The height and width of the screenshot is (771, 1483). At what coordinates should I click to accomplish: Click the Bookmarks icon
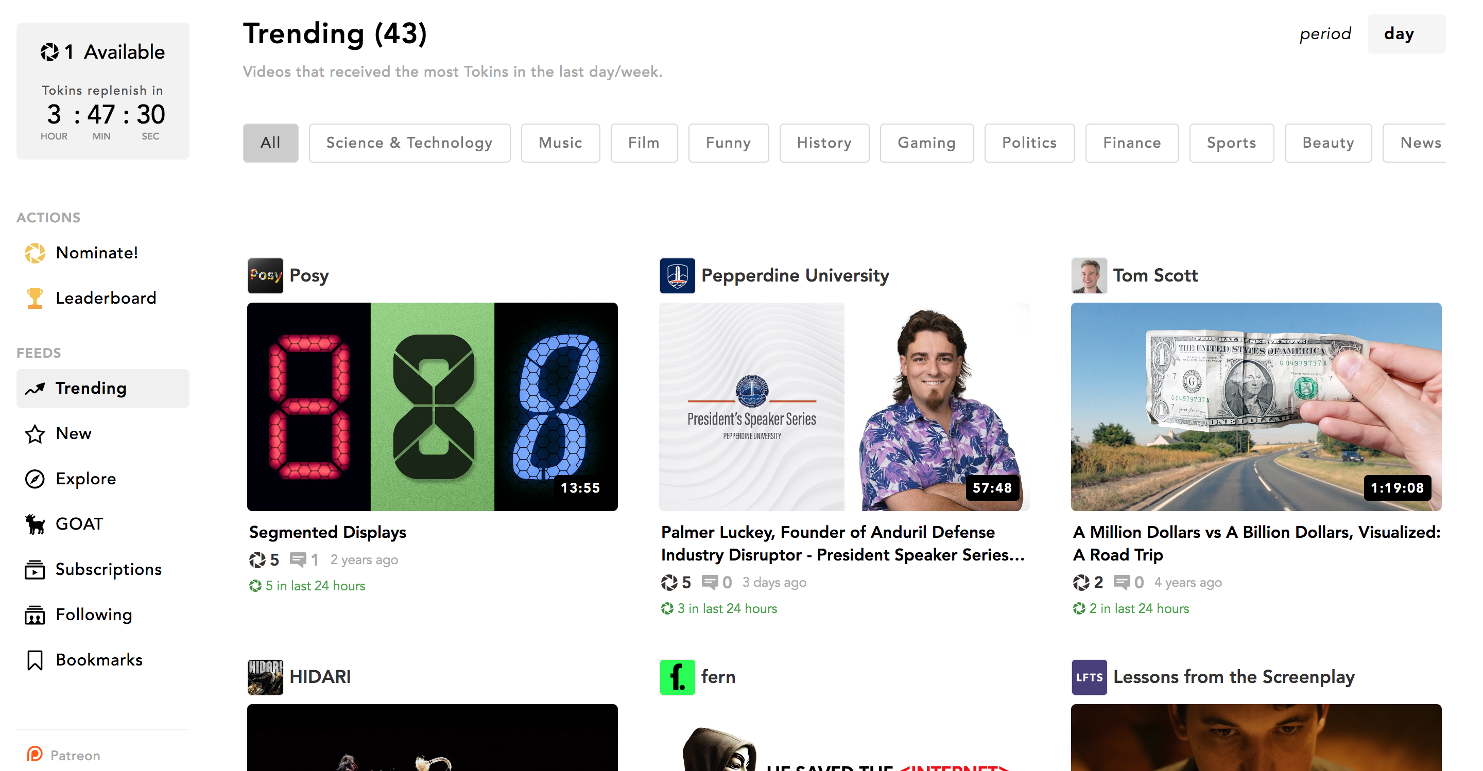click(35, 660)
